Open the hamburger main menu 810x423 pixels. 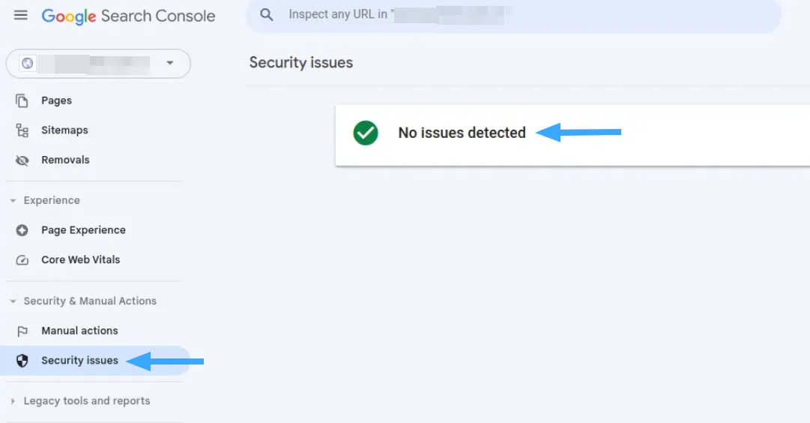click(x=20, y=16)
